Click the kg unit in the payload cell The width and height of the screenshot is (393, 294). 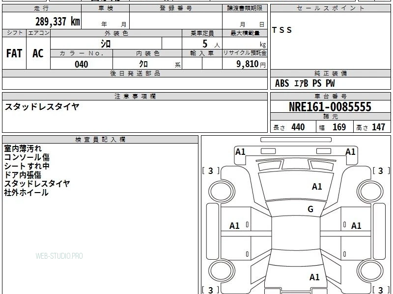[x=263, y=45]
